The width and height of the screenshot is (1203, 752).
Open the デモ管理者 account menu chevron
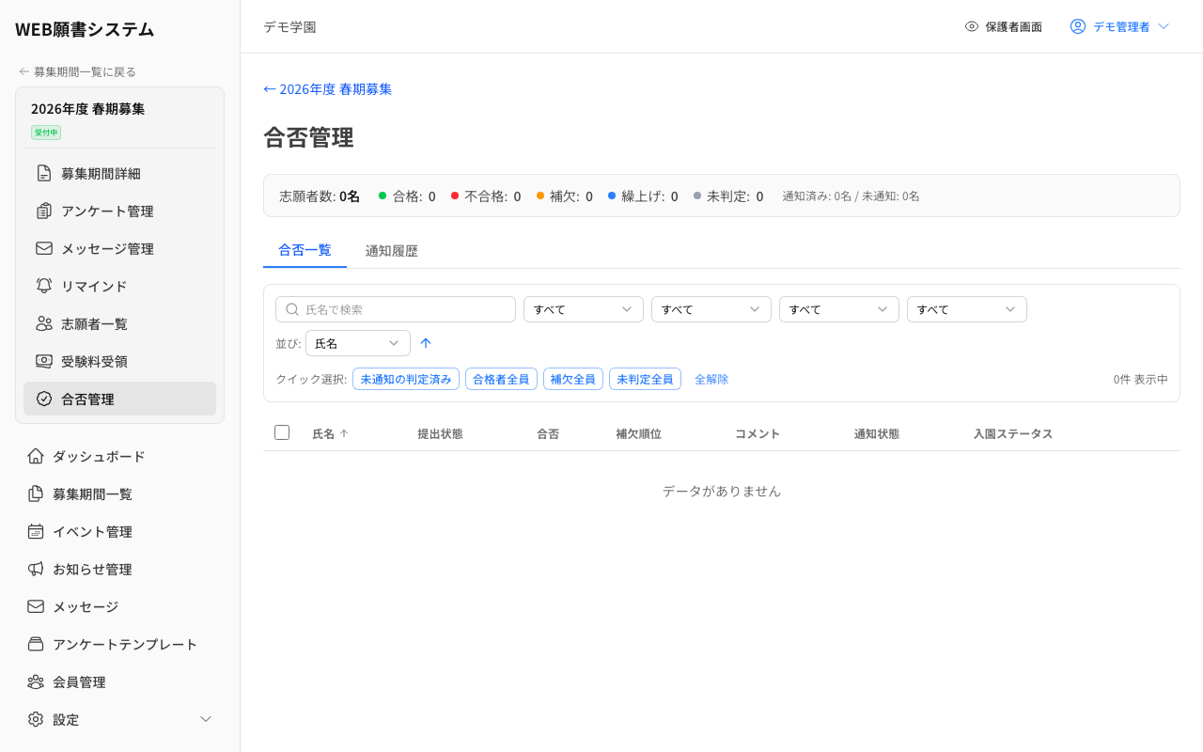coord(1164,26)
